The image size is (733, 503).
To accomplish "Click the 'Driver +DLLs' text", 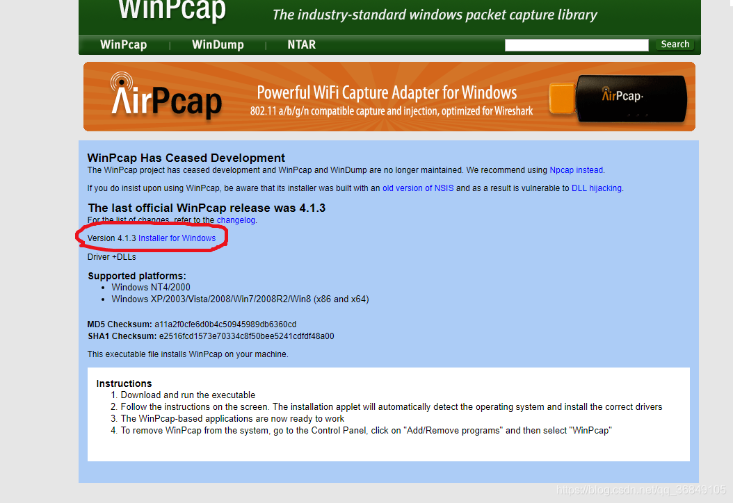I will click(x=112, y=257).
